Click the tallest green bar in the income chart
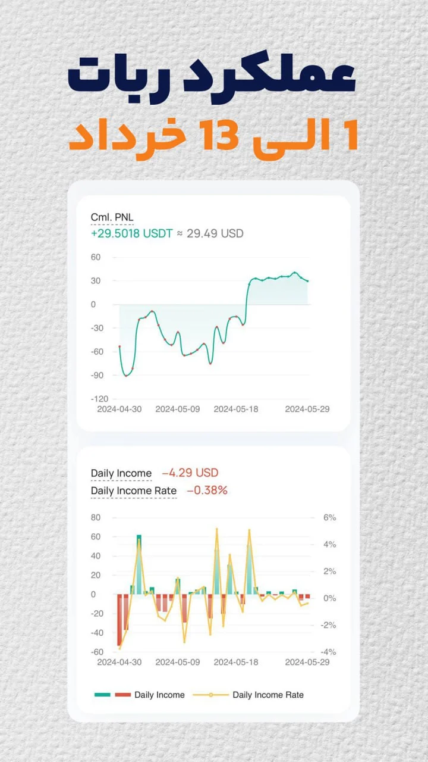428x762 pixels. click(139, 564)
